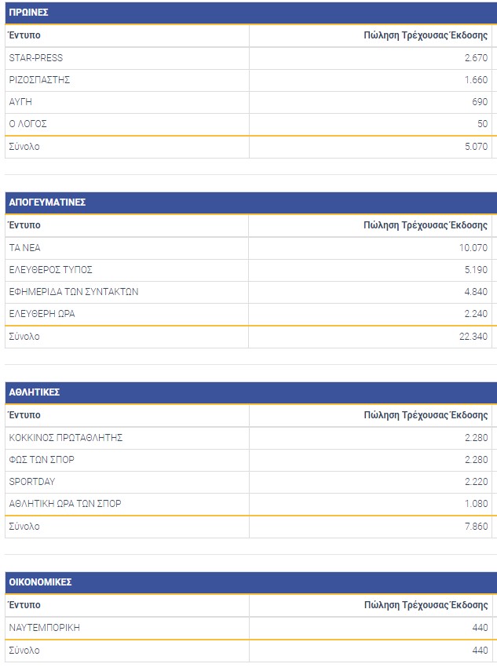This screenshot has width=497, height=671.
Task: Click the ΠΡΩΙΝΕΣ section header
Action: pyautogui.click(x=28, y=13)
